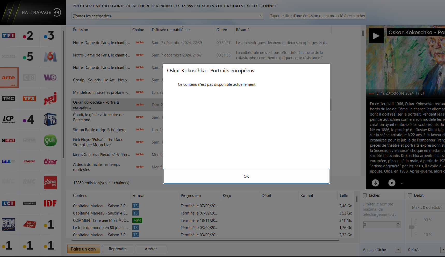Sort by Durée column header

pyautogui.click(x=222, y=30)
